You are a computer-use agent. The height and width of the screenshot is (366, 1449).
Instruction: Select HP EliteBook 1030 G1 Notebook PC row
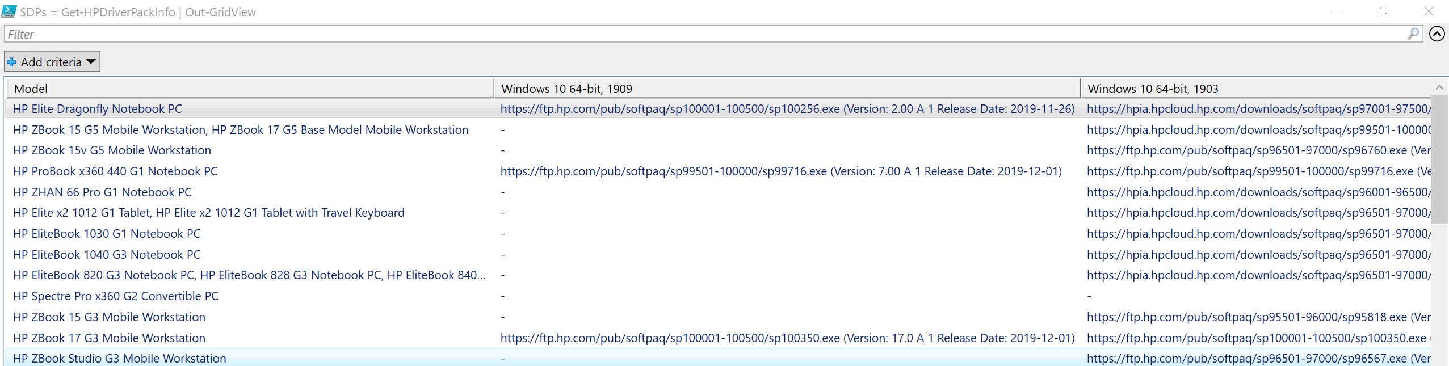click(x=107, y=234)
